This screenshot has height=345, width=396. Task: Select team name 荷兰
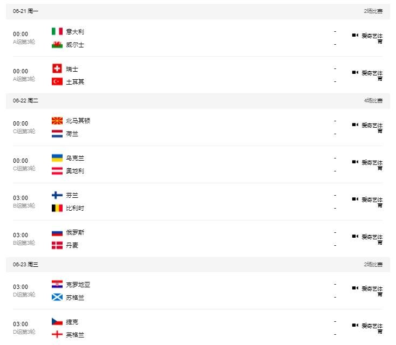pyautogui.click(x=72, y=134)
